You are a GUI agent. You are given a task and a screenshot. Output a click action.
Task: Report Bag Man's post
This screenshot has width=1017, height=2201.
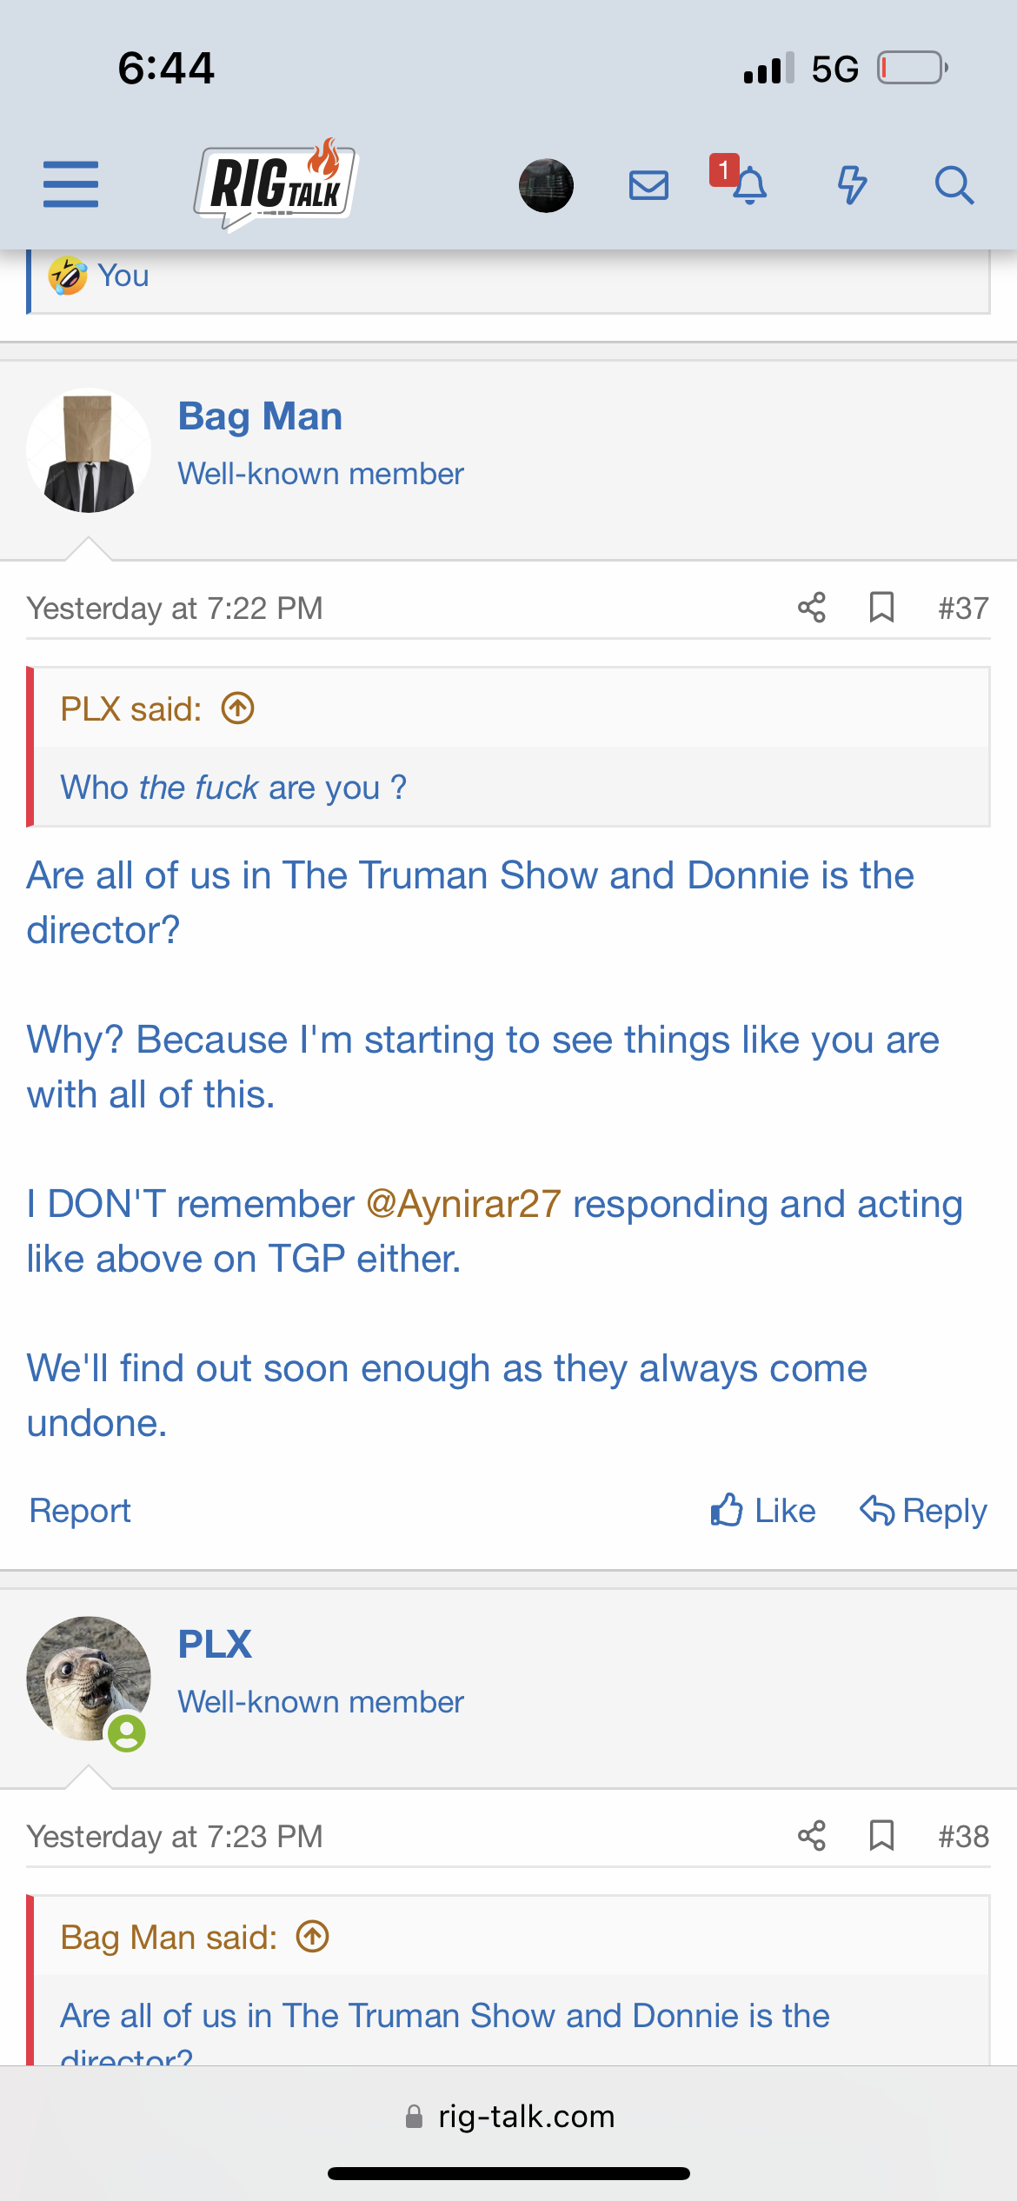[x=80, y=1511]
